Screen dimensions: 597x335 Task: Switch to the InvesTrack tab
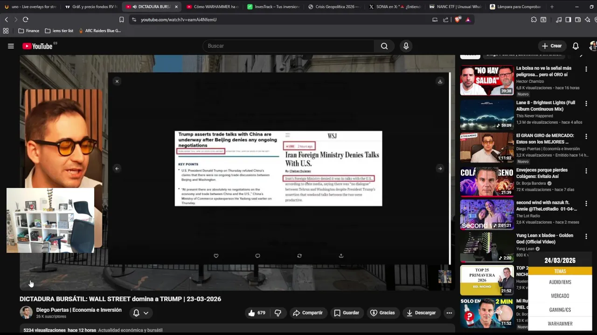point(273,7)
